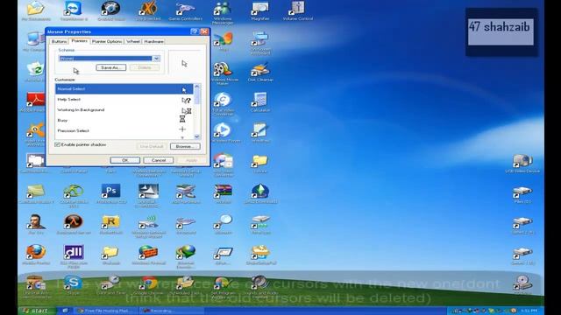This screenshot has height=315, width=561.
Task: Launch Google Chrome desktop shortcut
Action: (148, 285)
